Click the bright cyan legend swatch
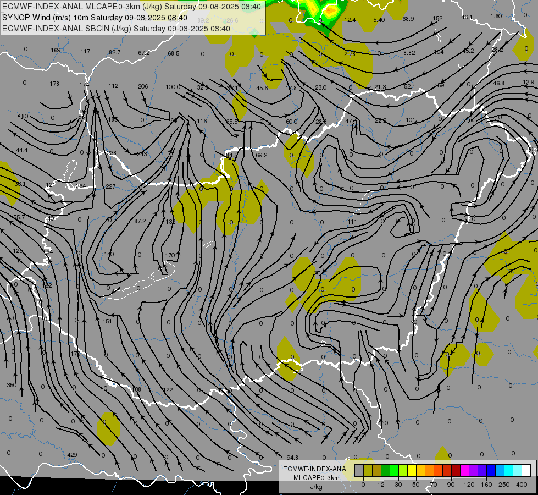 tap(509, 471)
